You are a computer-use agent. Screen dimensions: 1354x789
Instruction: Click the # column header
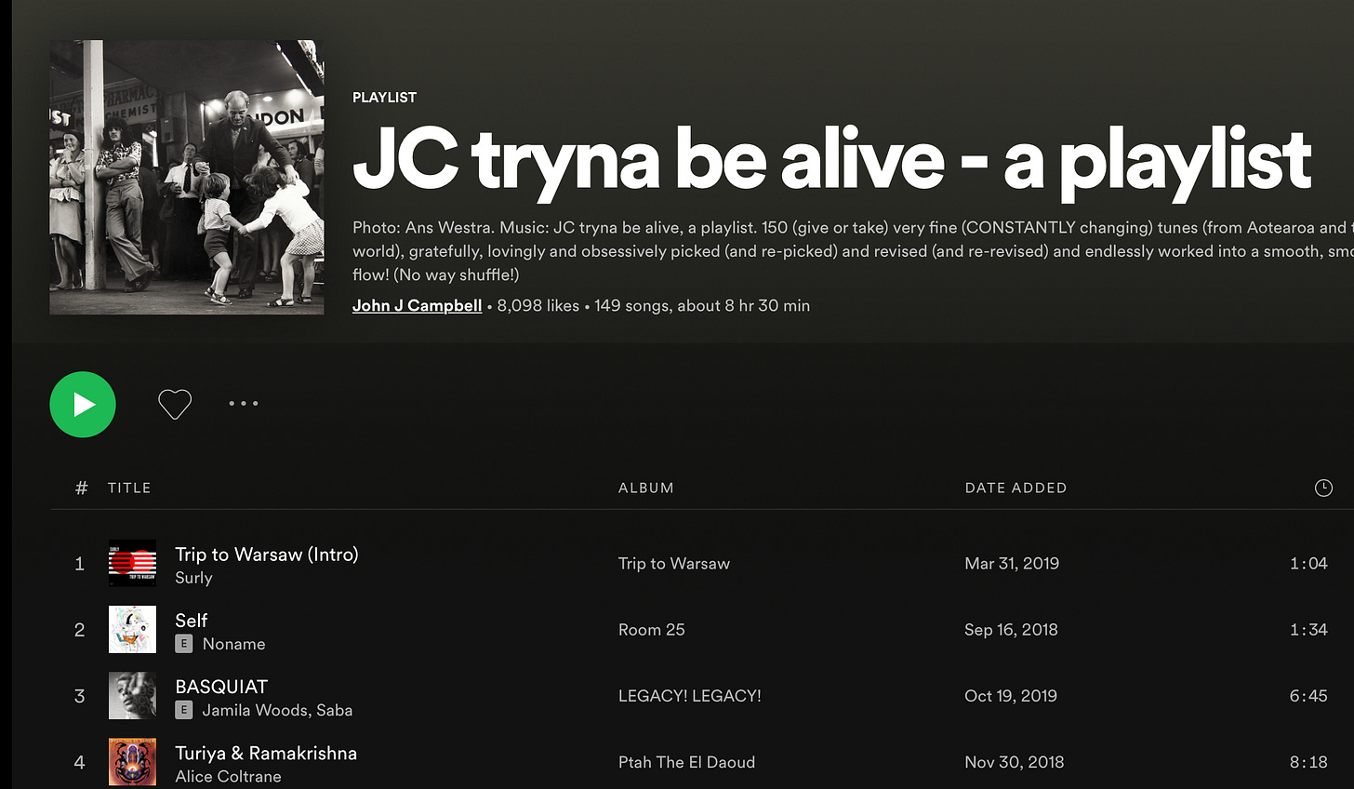[81, 488]
